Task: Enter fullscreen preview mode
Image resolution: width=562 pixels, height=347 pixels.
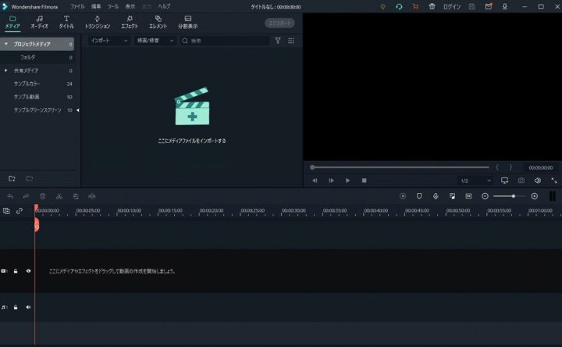Action: 553,181
